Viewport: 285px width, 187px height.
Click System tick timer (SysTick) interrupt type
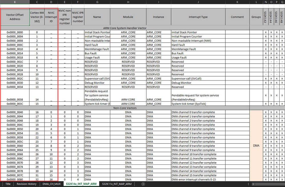coord(198,104)
